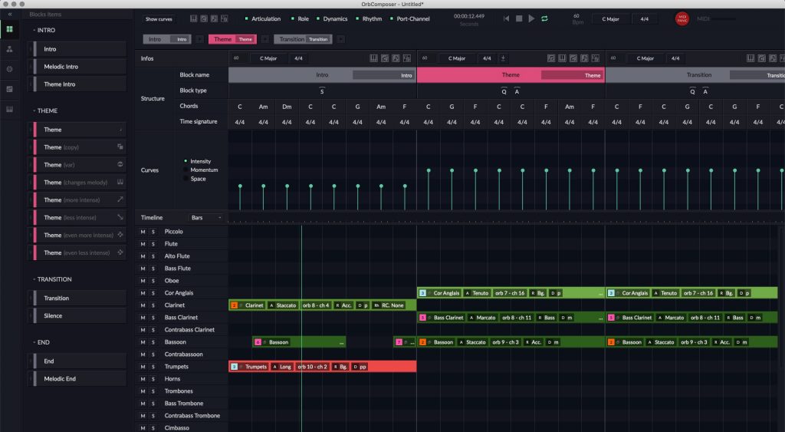Image resolution: width=785 pixels, height=432 pixels.
Task: Click small button after Intro block tab
Action: (x=200, y=39)
